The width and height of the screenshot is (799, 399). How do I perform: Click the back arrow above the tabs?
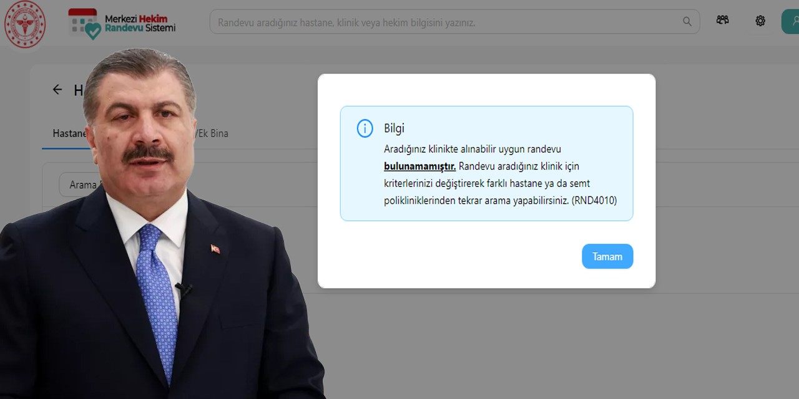(x=57, y=90)
